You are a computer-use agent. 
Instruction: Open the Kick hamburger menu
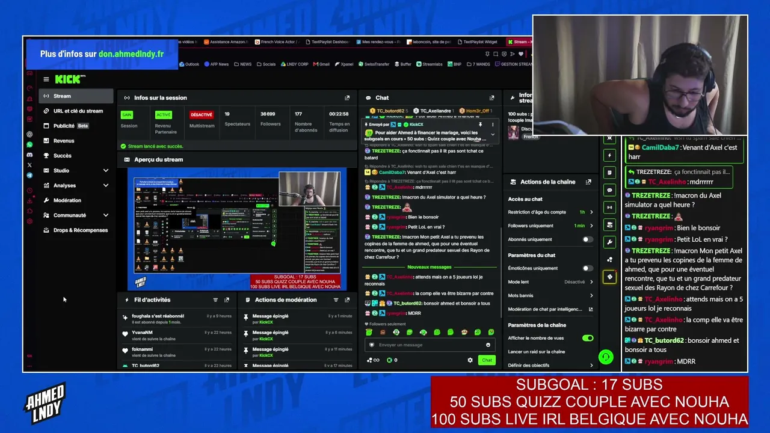click(x=46, y=79)
